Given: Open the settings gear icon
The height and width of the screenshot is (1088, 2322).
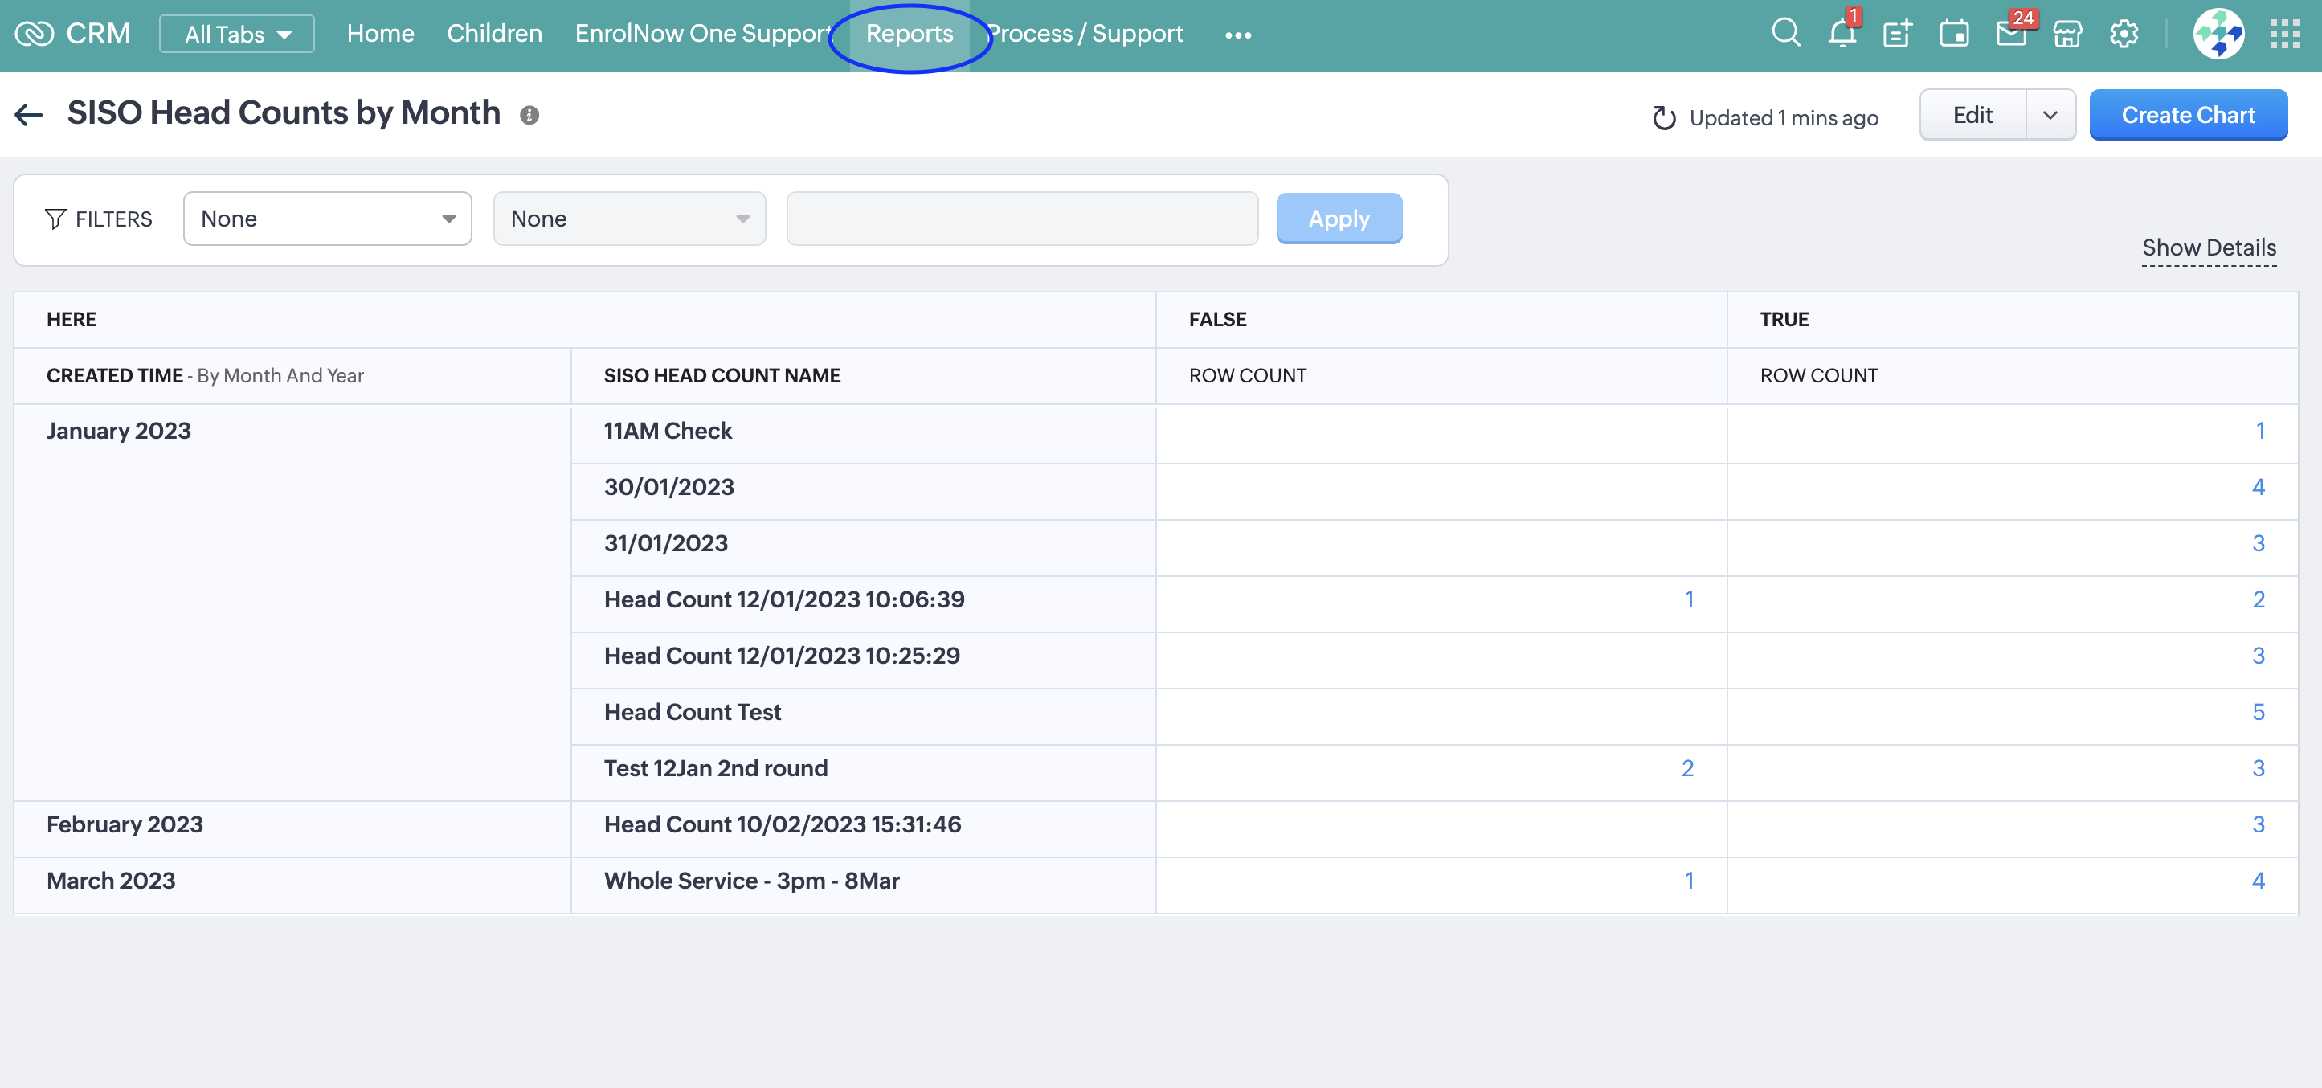Looking at the screenshot, I should (x=2124, y=35).
